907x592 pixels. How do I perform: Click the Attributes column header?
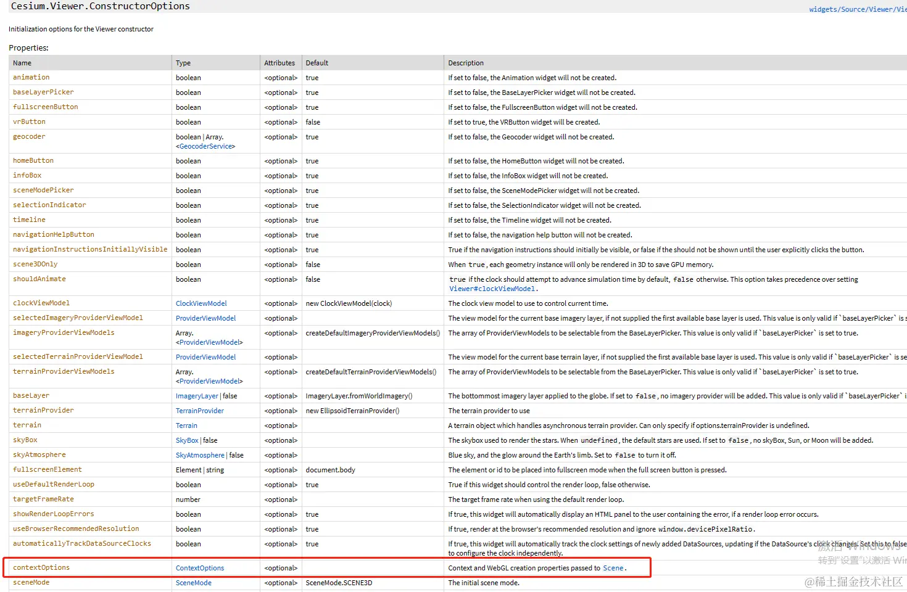tap(280, 63)
